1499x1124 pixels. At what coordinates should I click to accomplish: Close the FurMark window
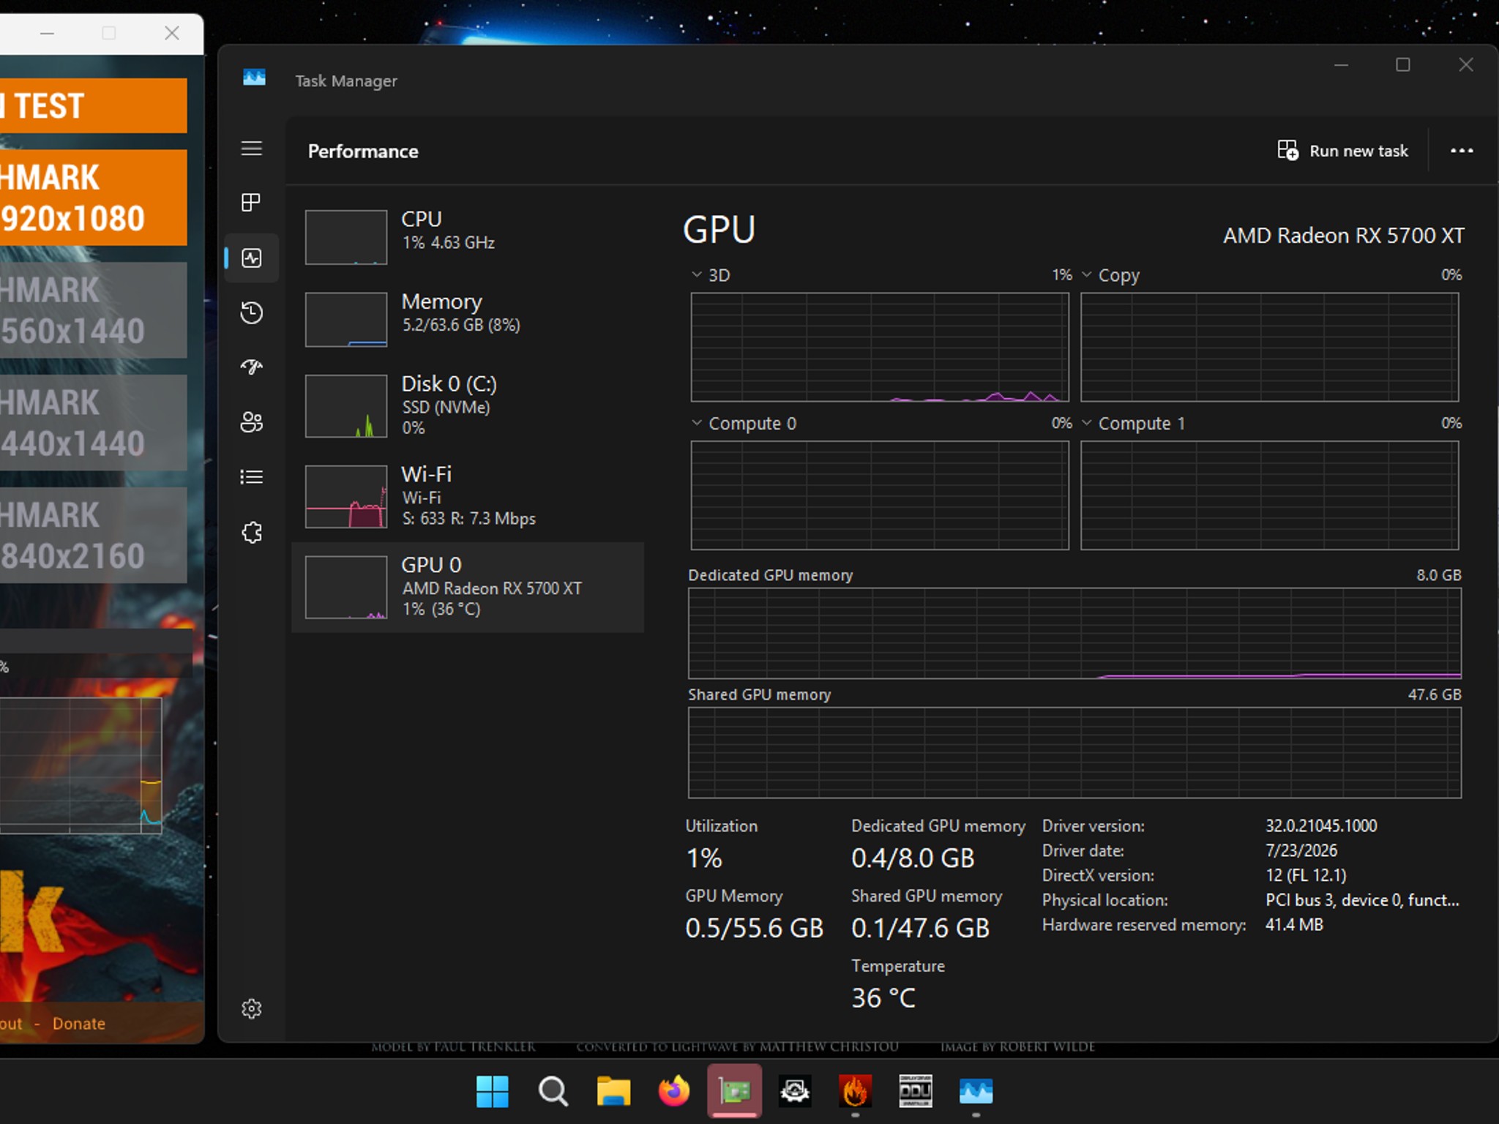click(171, 33)
